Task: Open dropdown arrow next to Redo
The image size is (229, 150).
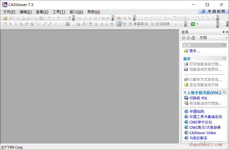Action: click(x=63, y=18)
